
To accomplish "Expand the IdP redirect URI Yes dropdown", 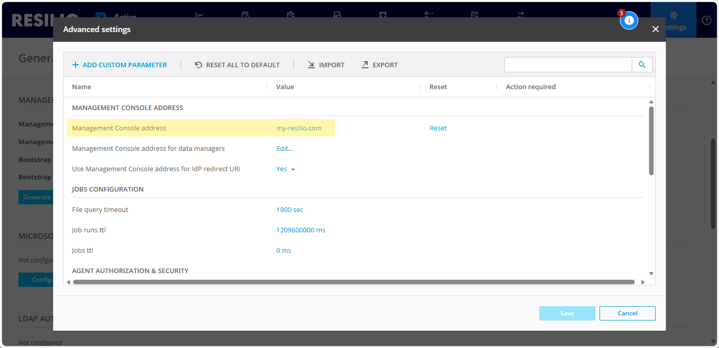I will (285, 169).
